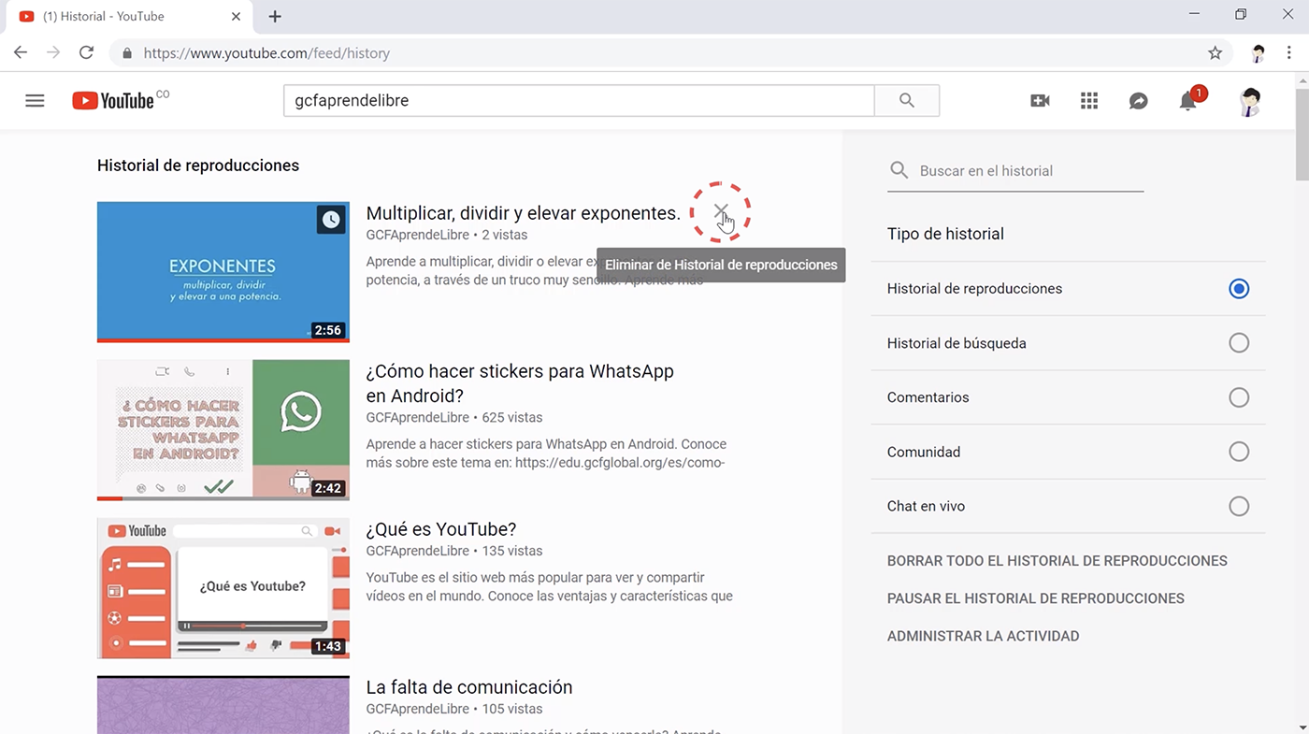Go back in browser

[21, 53]
